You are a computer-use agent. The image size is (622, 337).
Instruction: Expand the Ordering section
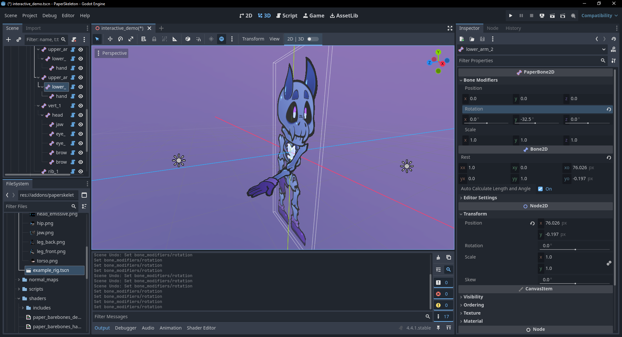click(x=473, y=305)
